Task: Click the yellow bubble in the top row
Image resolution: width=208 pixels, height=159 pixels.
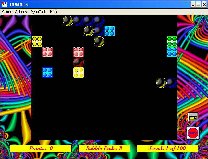Action: [68, 21]
